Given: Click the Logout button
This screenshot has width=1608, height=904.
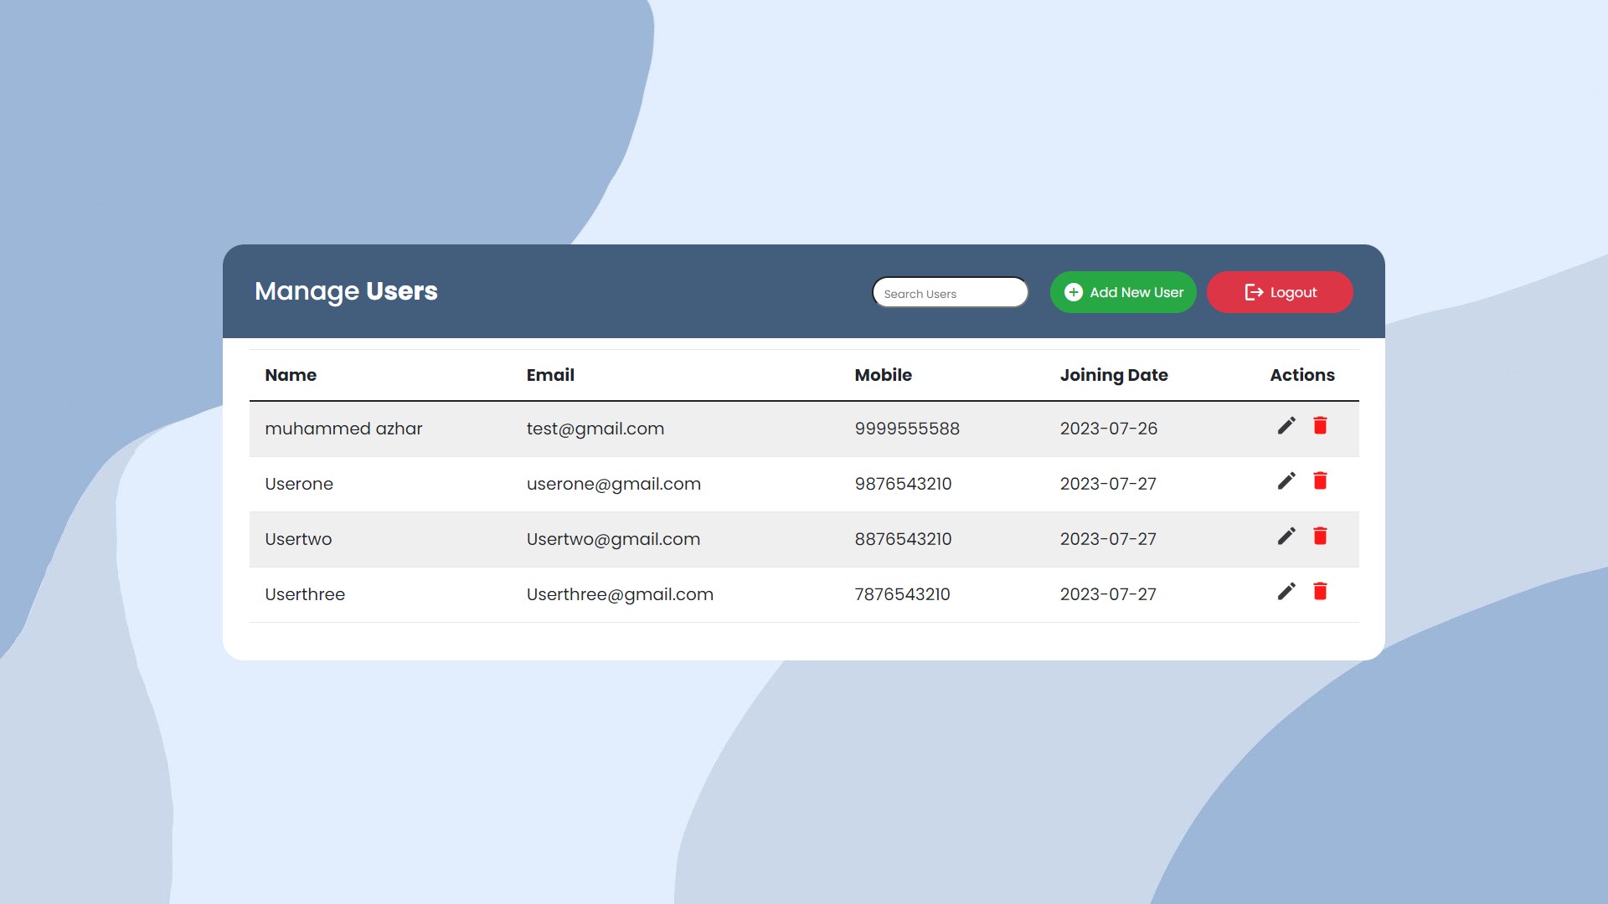Looking at the screenshot, I should [1280, 292].
